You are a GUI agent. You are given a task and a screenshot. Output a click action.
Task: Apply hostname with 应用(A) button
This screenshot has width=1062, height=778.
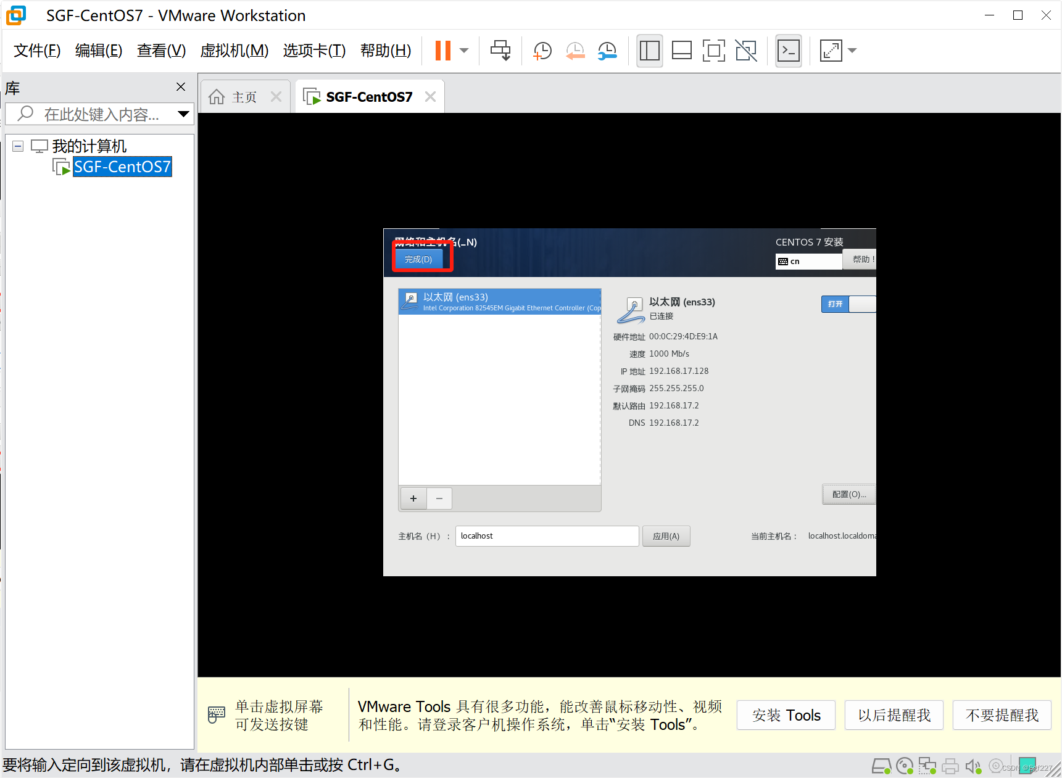click(x=666, y=536)
